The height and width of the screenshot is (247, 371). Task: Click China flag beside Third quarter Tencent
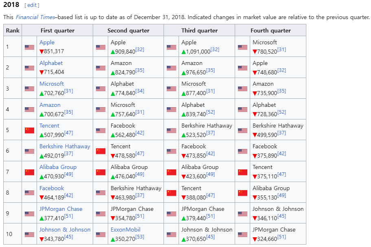pyautogui.click(x=171, y=193)
